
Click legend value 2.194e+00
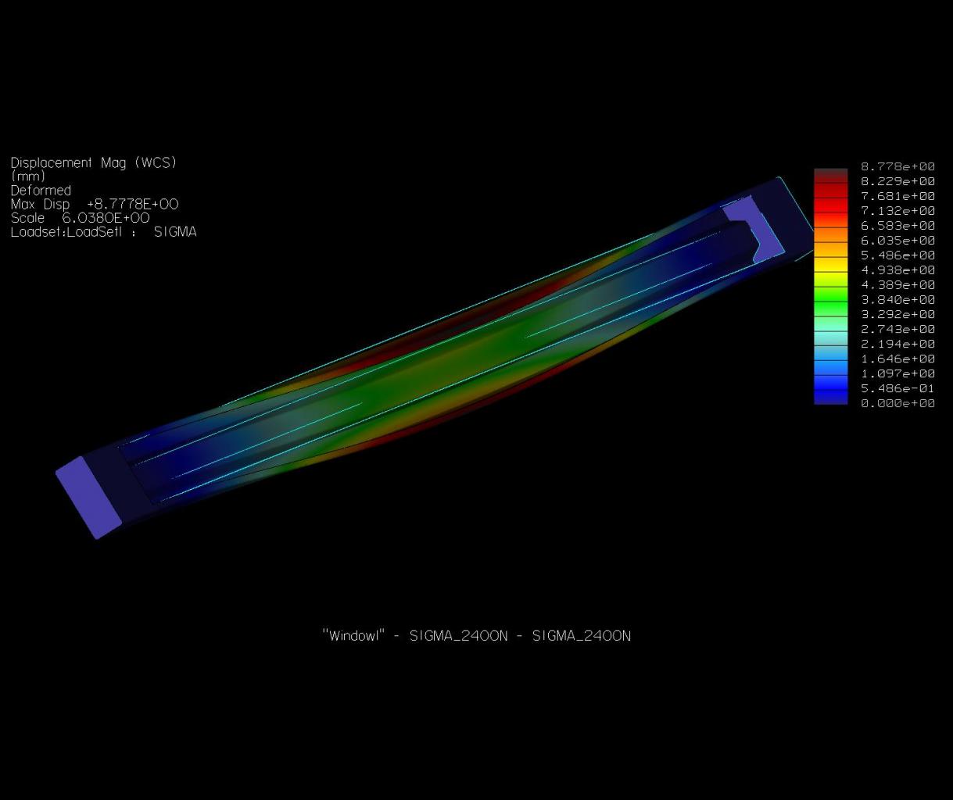coord(897,345)
